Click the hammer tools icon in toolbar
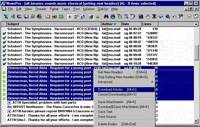The width and height of the screenshot is (200, 127). (x=181, y=16)
